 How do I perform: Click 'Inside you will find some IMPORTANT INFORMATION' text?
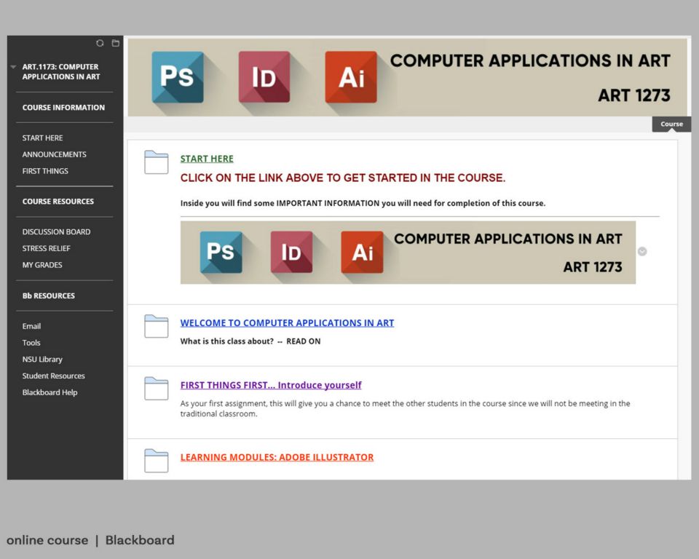pos(363,203)
